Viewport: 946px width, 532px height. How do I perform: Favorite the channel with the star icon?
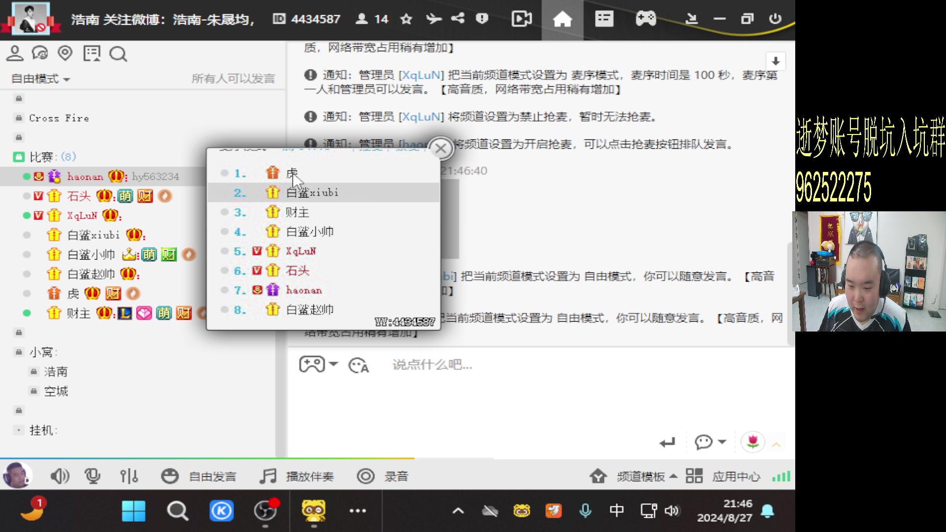[x=406, y=19]
